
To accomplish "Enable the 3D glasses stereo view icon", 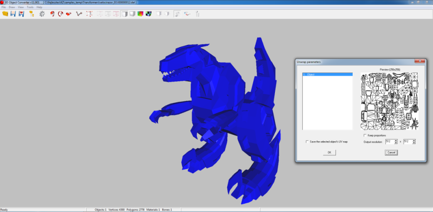I will click(x=187, y=14).
